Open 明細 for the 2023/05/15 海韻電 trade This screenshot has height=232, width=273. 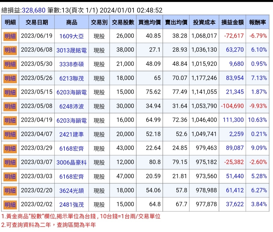(10, 92)
